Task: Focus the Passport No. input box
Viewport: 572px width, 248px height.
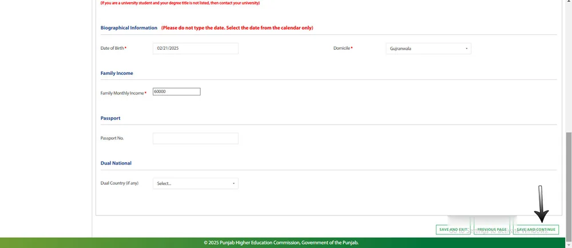Action: 196,138
